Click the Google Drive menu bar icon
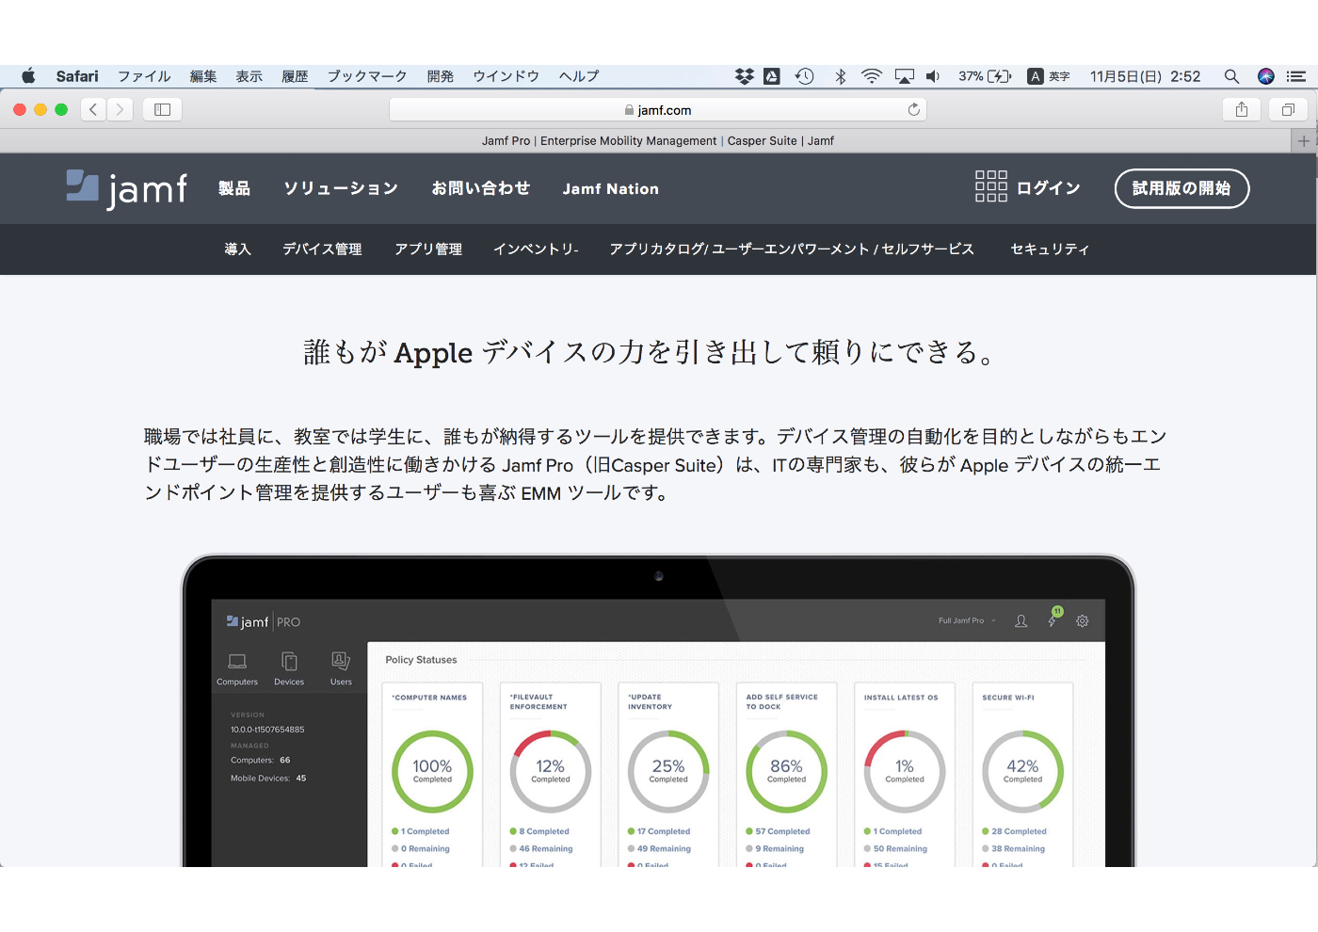Viewport: 1318px width, 932px height. [772, 76]
